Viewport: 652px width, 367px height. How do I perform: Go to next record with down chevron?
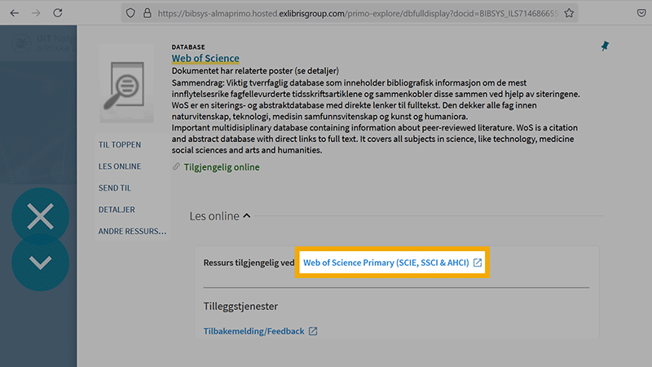pos(40,263)
